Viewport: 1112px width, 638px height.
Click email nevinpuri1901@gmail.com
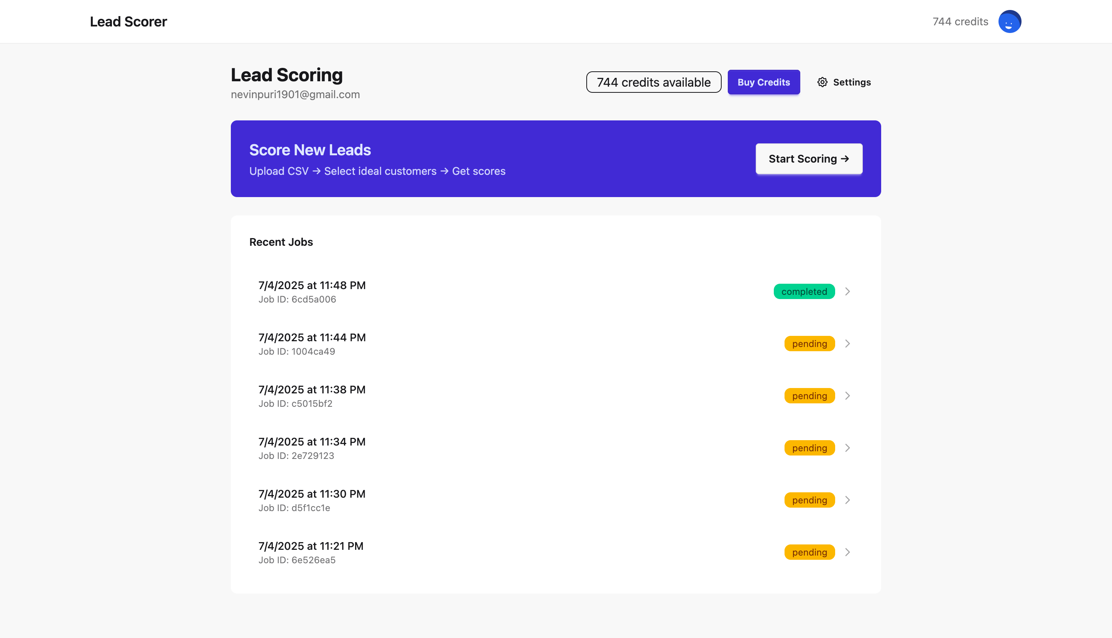pos(295,95)
